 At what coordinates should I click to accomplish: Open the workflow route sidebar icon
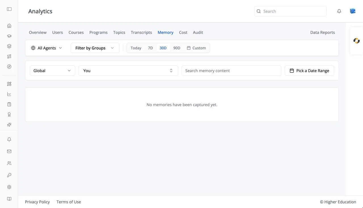[x=9, y=56]
